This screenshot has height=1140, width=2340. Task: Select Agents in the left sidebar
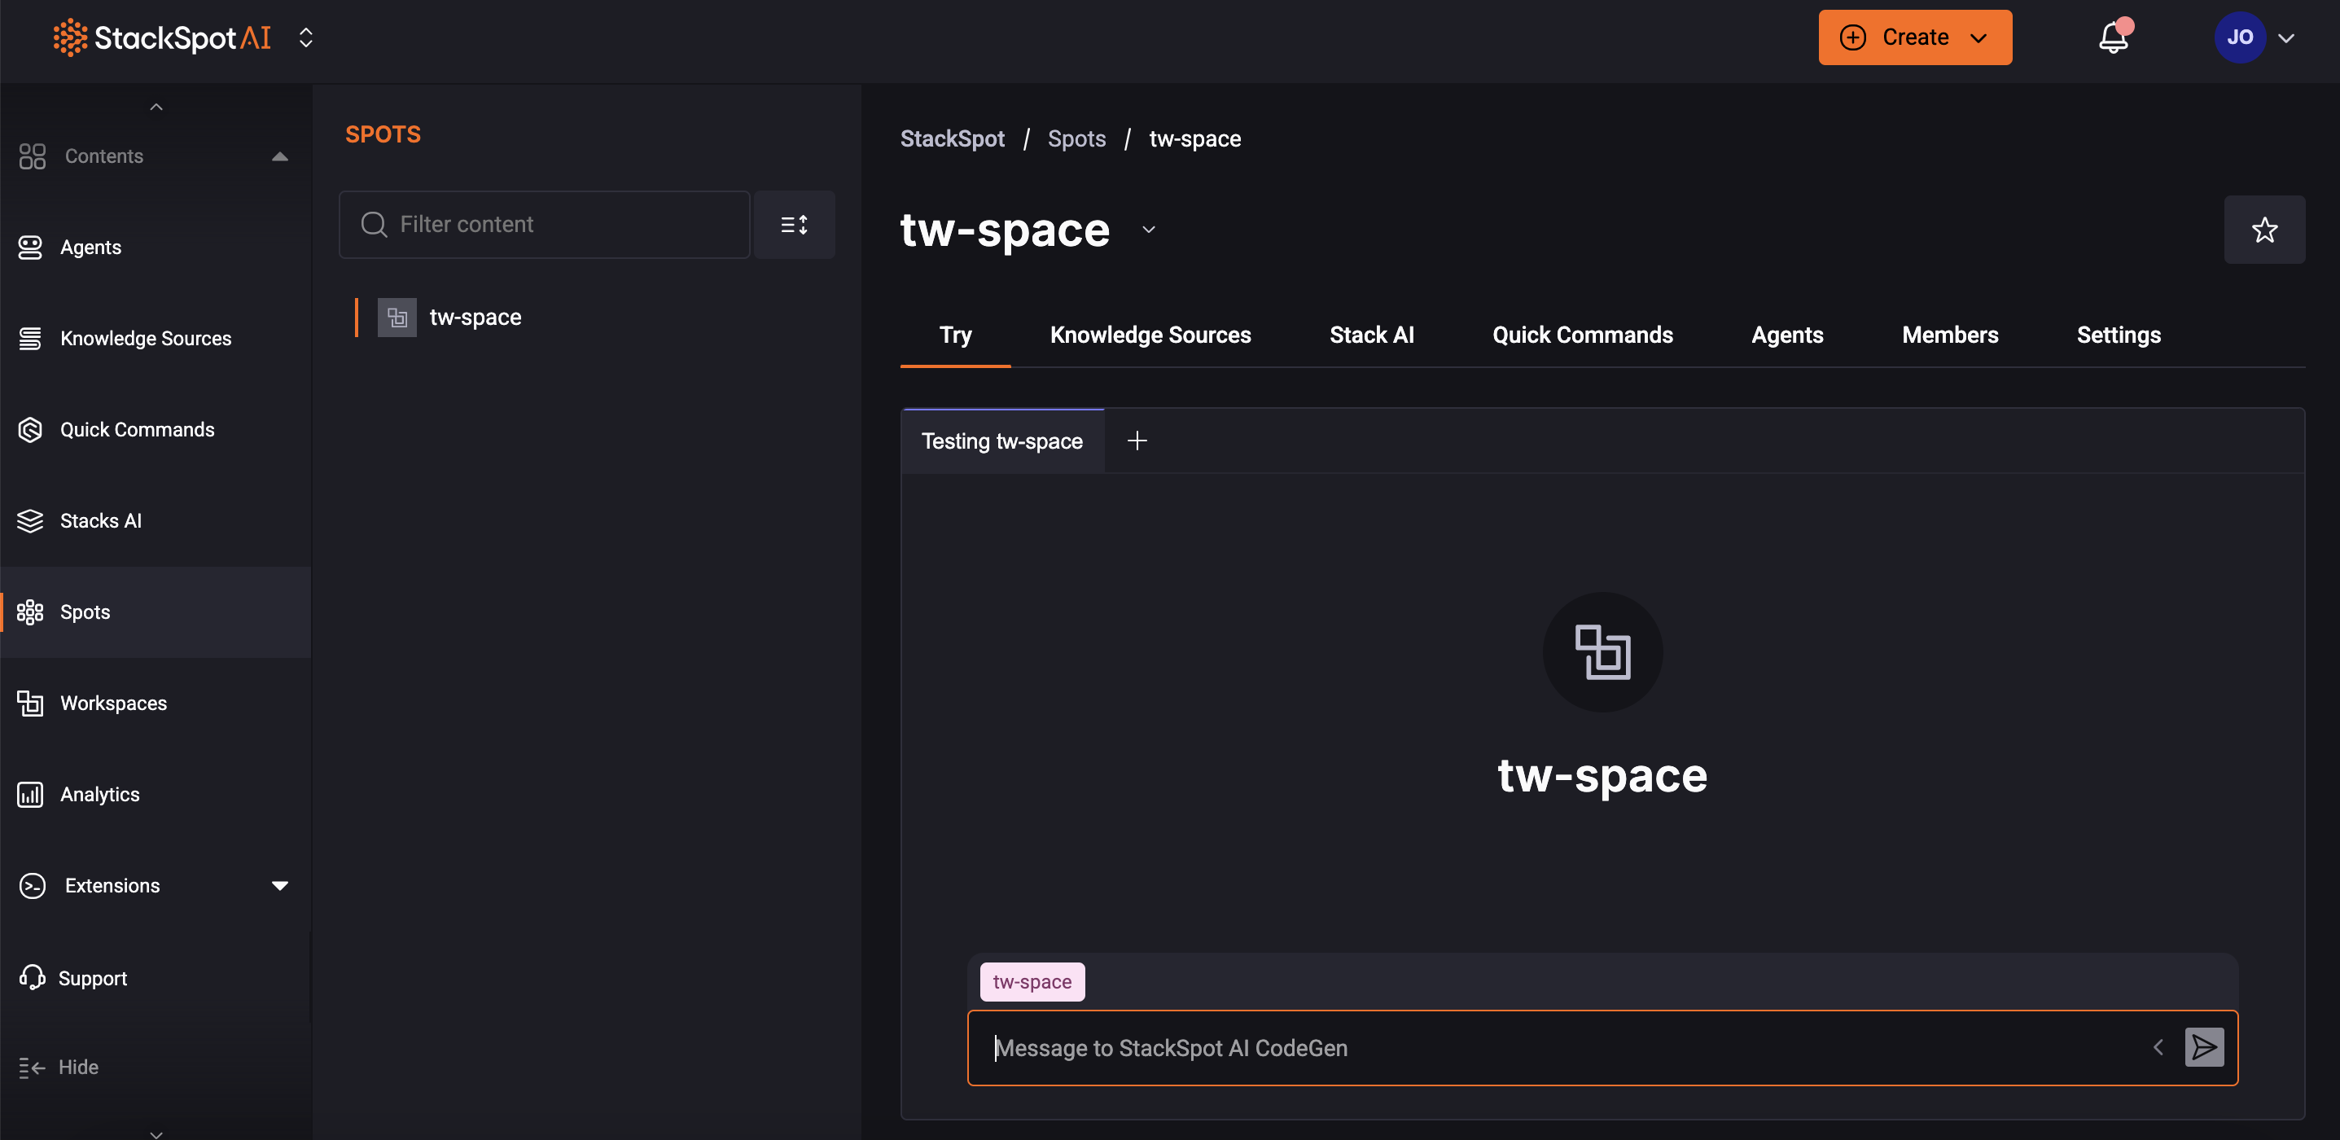coord(90,246)
